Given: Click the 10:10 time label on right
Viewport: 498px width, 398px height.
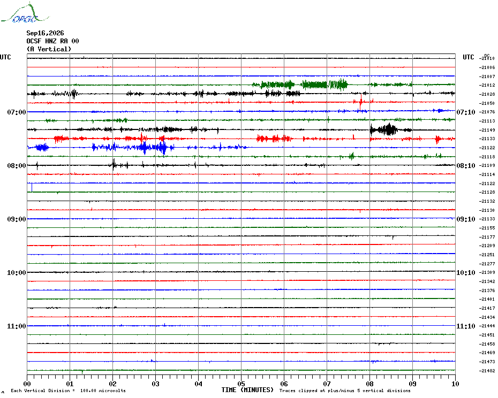Looking at the screenshot, I should [466, 273].
